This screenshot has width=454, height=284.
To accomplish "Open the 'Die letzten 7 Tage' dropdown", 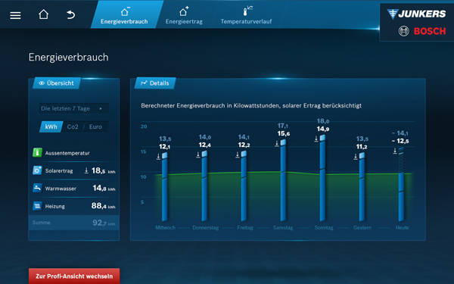I will [x=73, y=108].
